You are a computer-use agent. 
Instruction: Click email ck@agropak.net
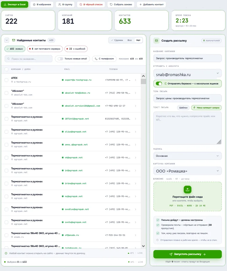tap(74, 157)
